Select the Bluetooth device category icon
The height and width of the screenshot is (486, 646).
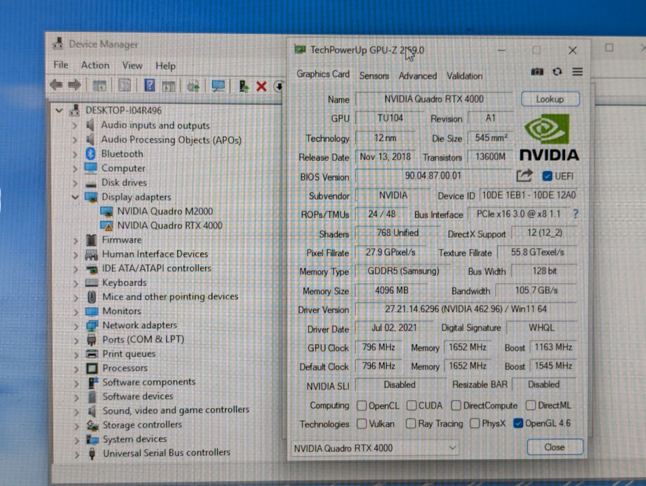[91, 153]
